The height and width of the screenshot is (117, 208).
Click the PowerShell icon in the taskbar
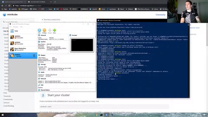[x=106, y=115]
